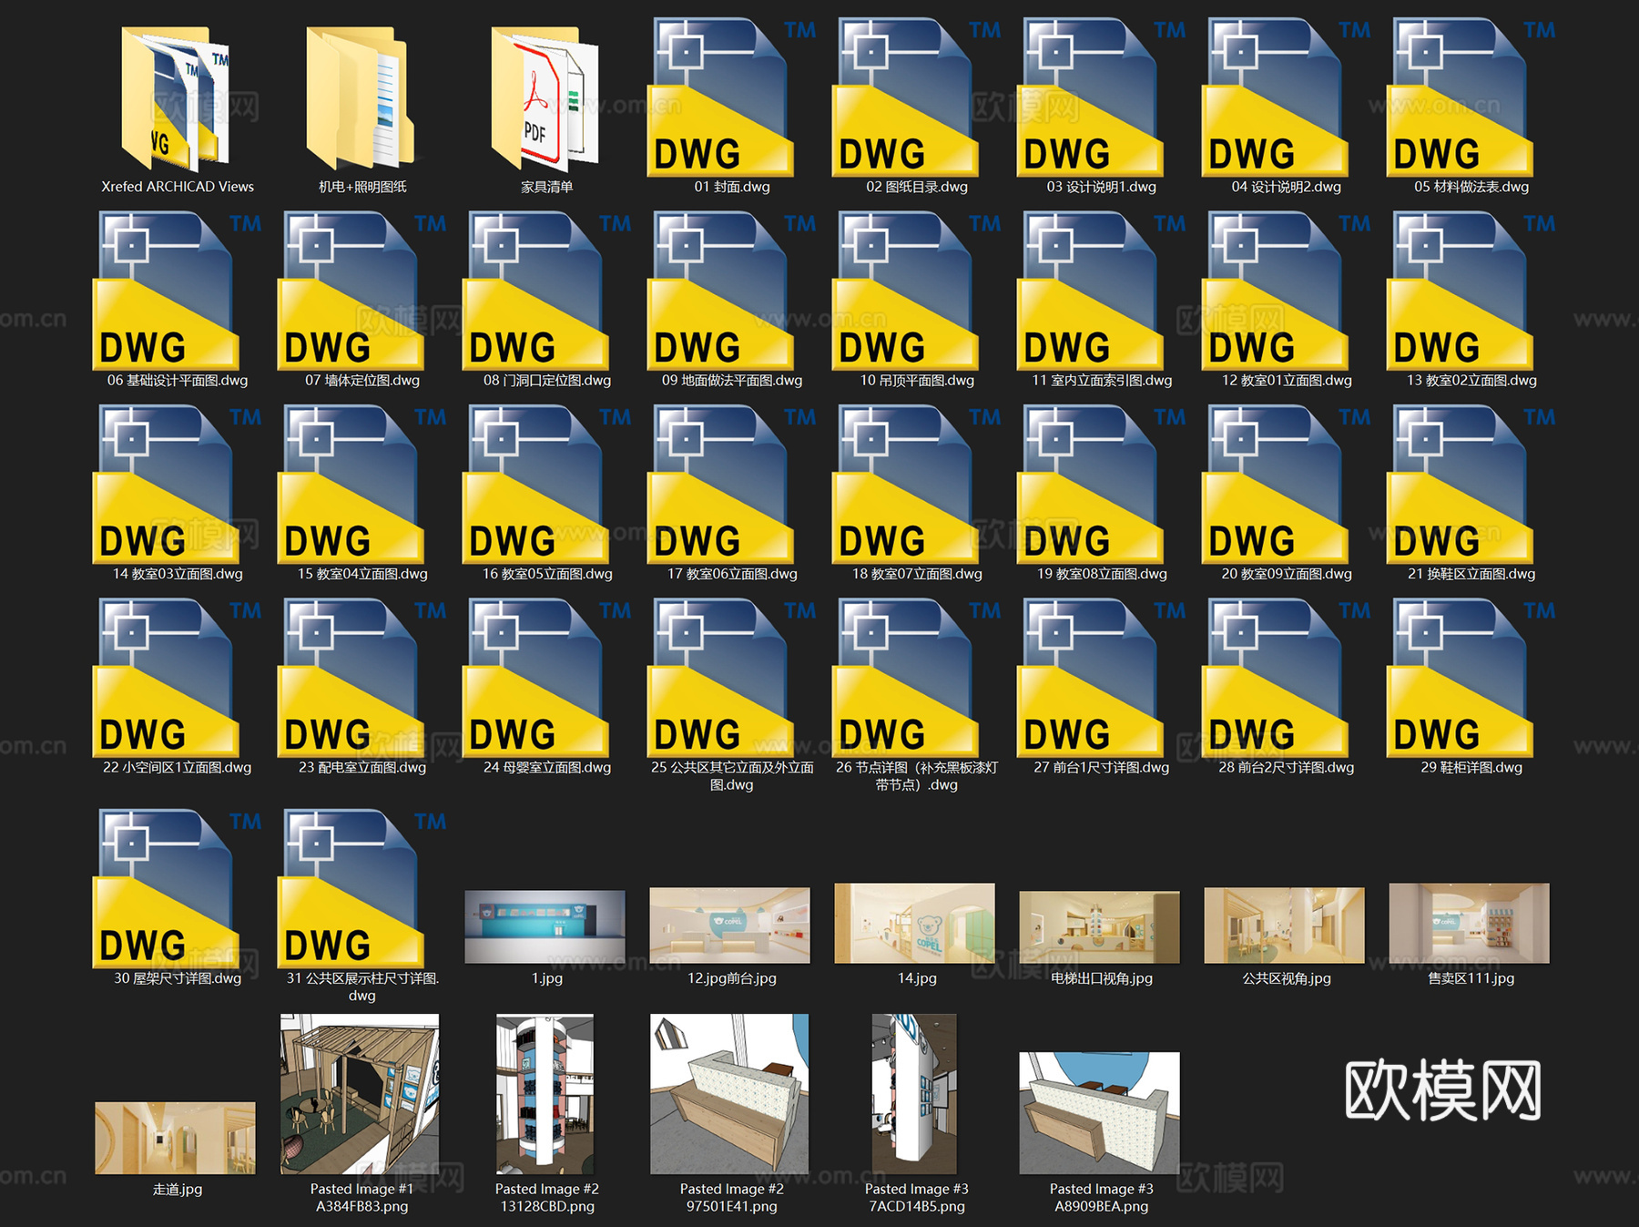Screen dimensions: 1639x1227
Task: Click the file name '01 封面.dwg'
Action: (732, 187)
